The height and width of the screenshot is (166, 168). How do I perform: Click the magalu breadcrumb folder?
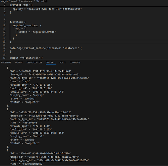(x=4, y=1)
